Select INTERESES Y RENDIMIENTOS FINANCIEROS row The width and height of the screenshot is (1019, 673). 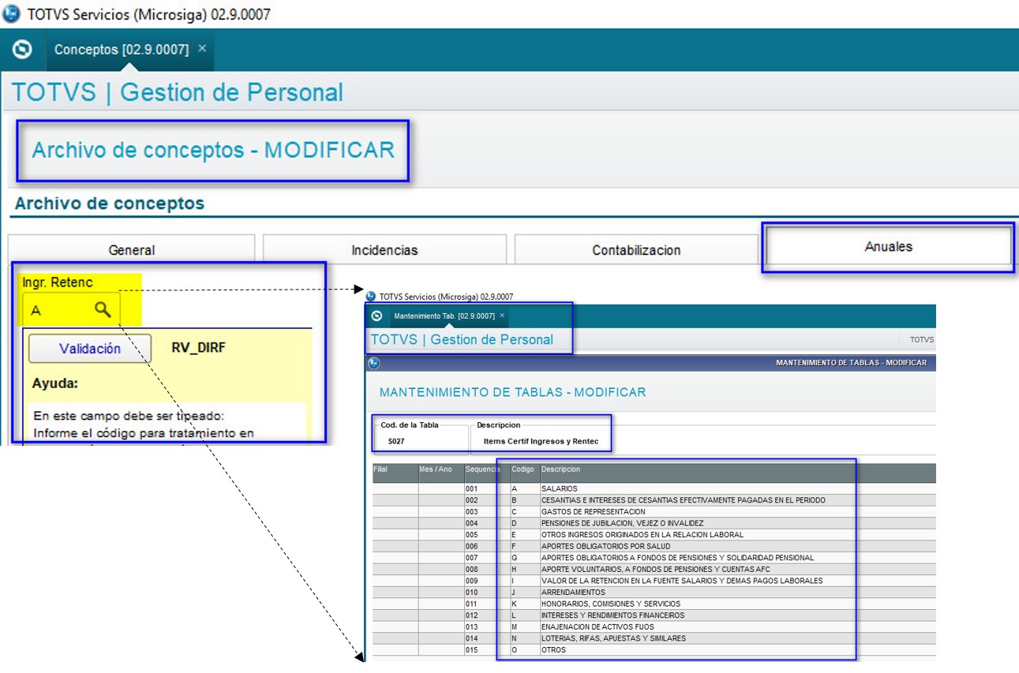(x=654, y=615)
